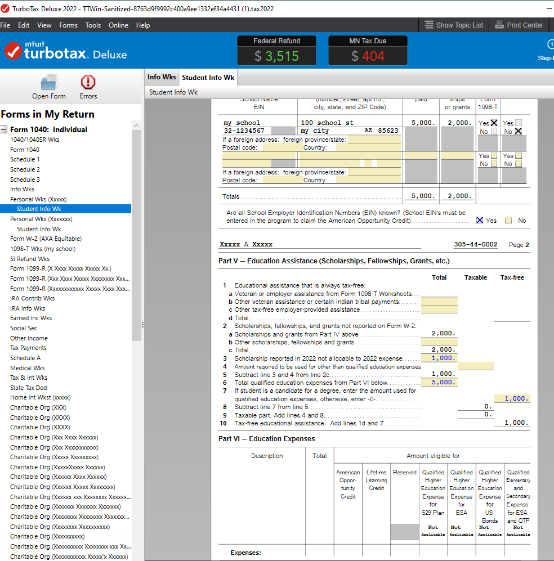Image resolution: width=554 pixels, height=561 pixels.
Task: Select Schedule 1 in forms list
Action: coord(25,159)
